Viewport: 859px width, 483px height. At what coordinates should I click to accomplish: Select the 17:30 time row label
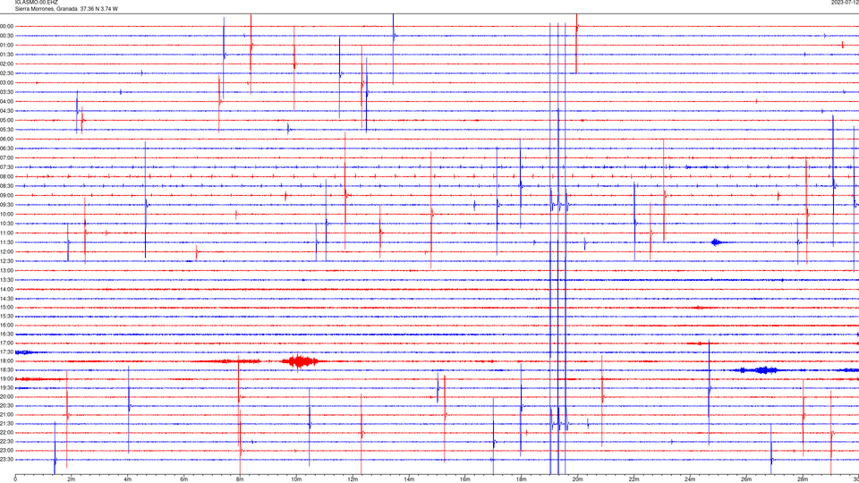(x=6, y=352)
